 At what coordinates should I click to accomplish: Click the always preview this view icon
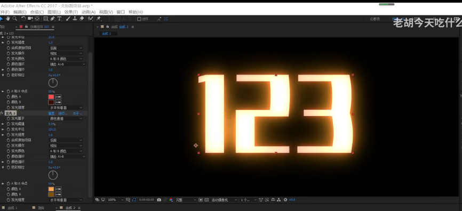pos(98,200)
